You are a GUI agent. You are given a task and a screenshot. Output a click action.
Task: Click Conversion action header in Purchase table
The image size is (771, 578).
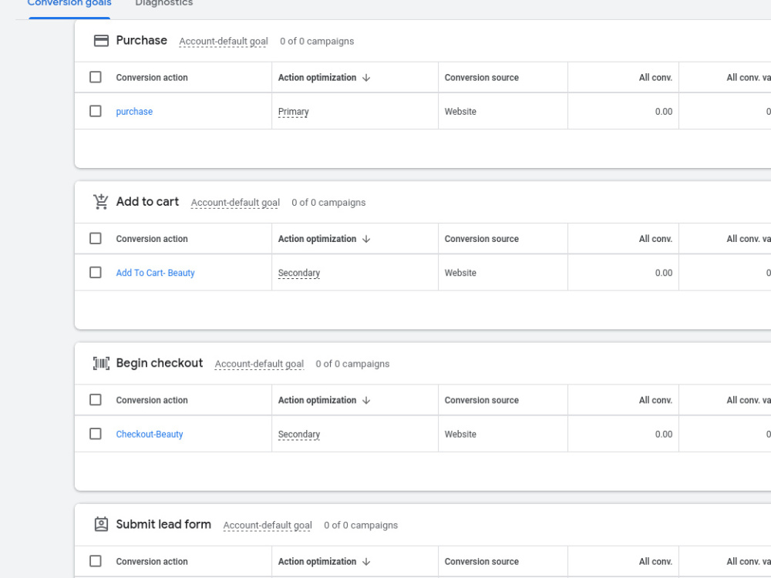(x=152, y=78)
